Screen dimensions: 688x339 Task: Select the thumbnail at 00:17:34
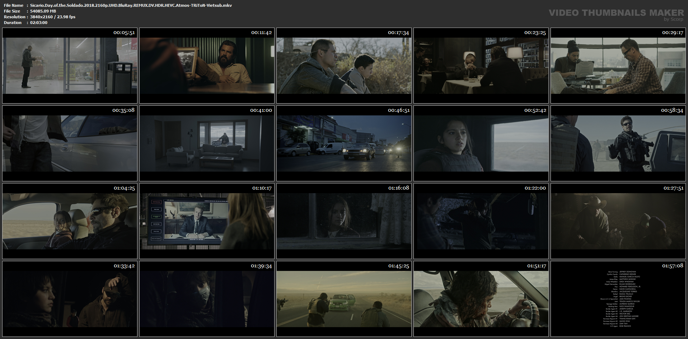point(344,66)
